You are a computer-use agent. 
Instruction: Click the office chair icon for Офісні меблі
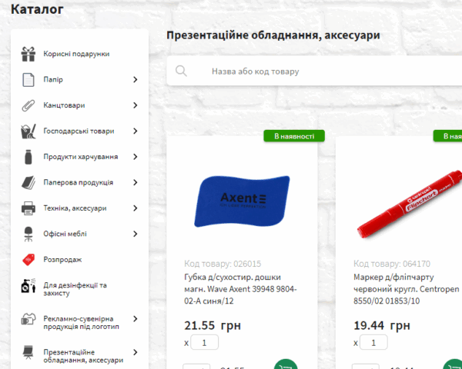click(28, 234)
